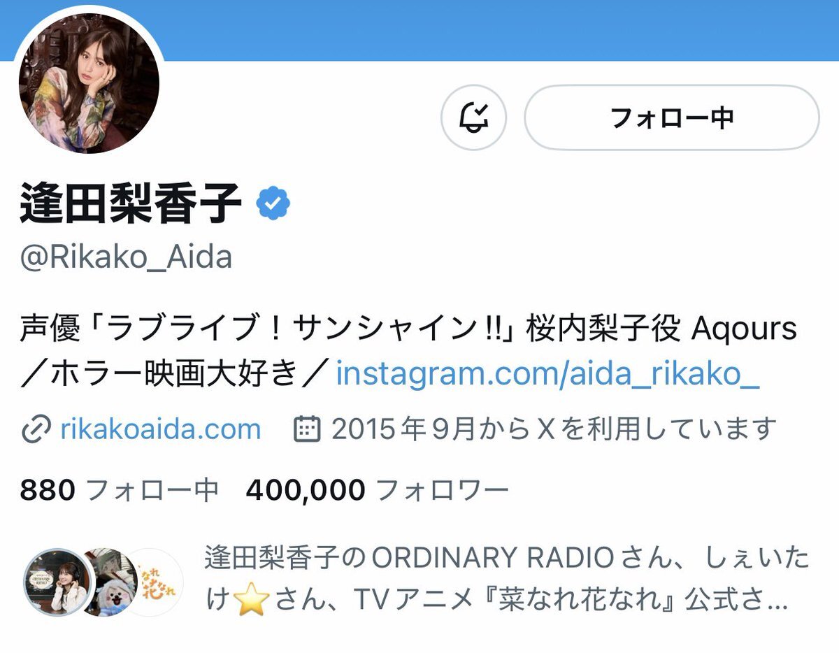Open the ORDINARY RADIO follower avatar

[x=55, y=582]
